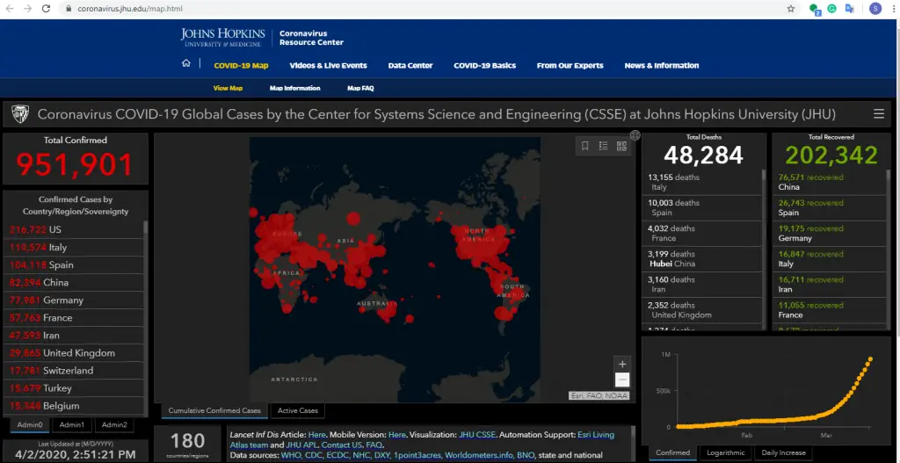Select the Admin1 tab

tap(72, 424)
